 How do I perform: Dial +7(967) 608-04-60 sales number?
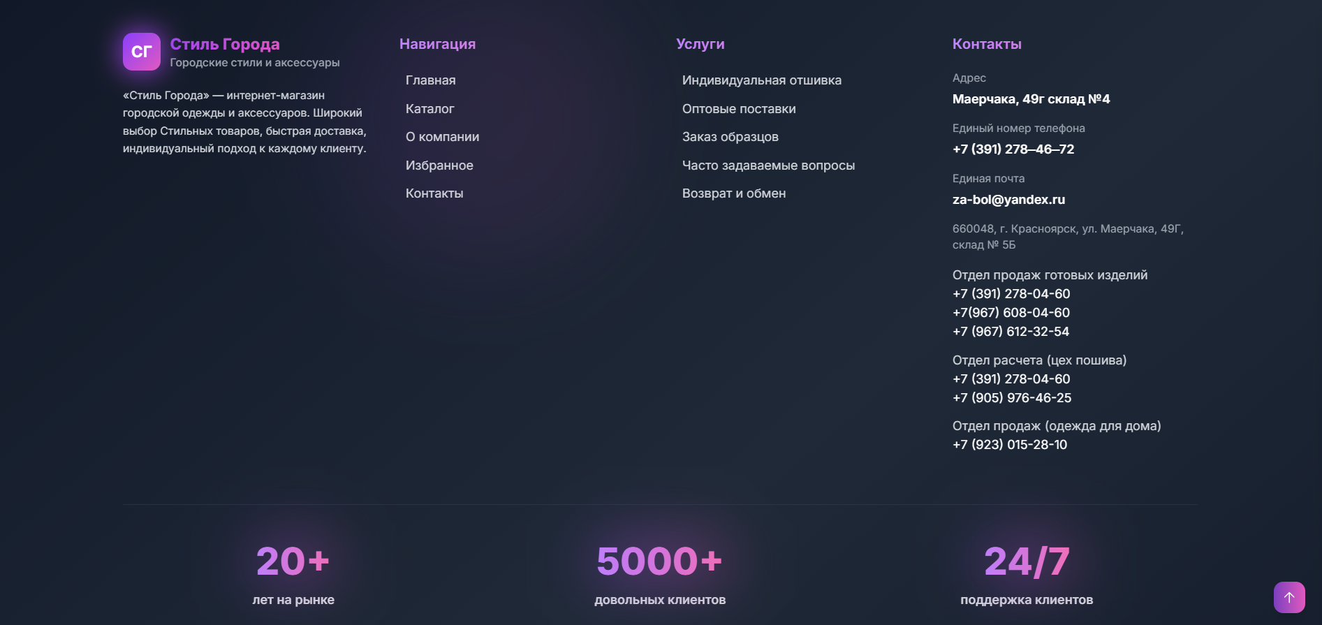(1011, 313)
